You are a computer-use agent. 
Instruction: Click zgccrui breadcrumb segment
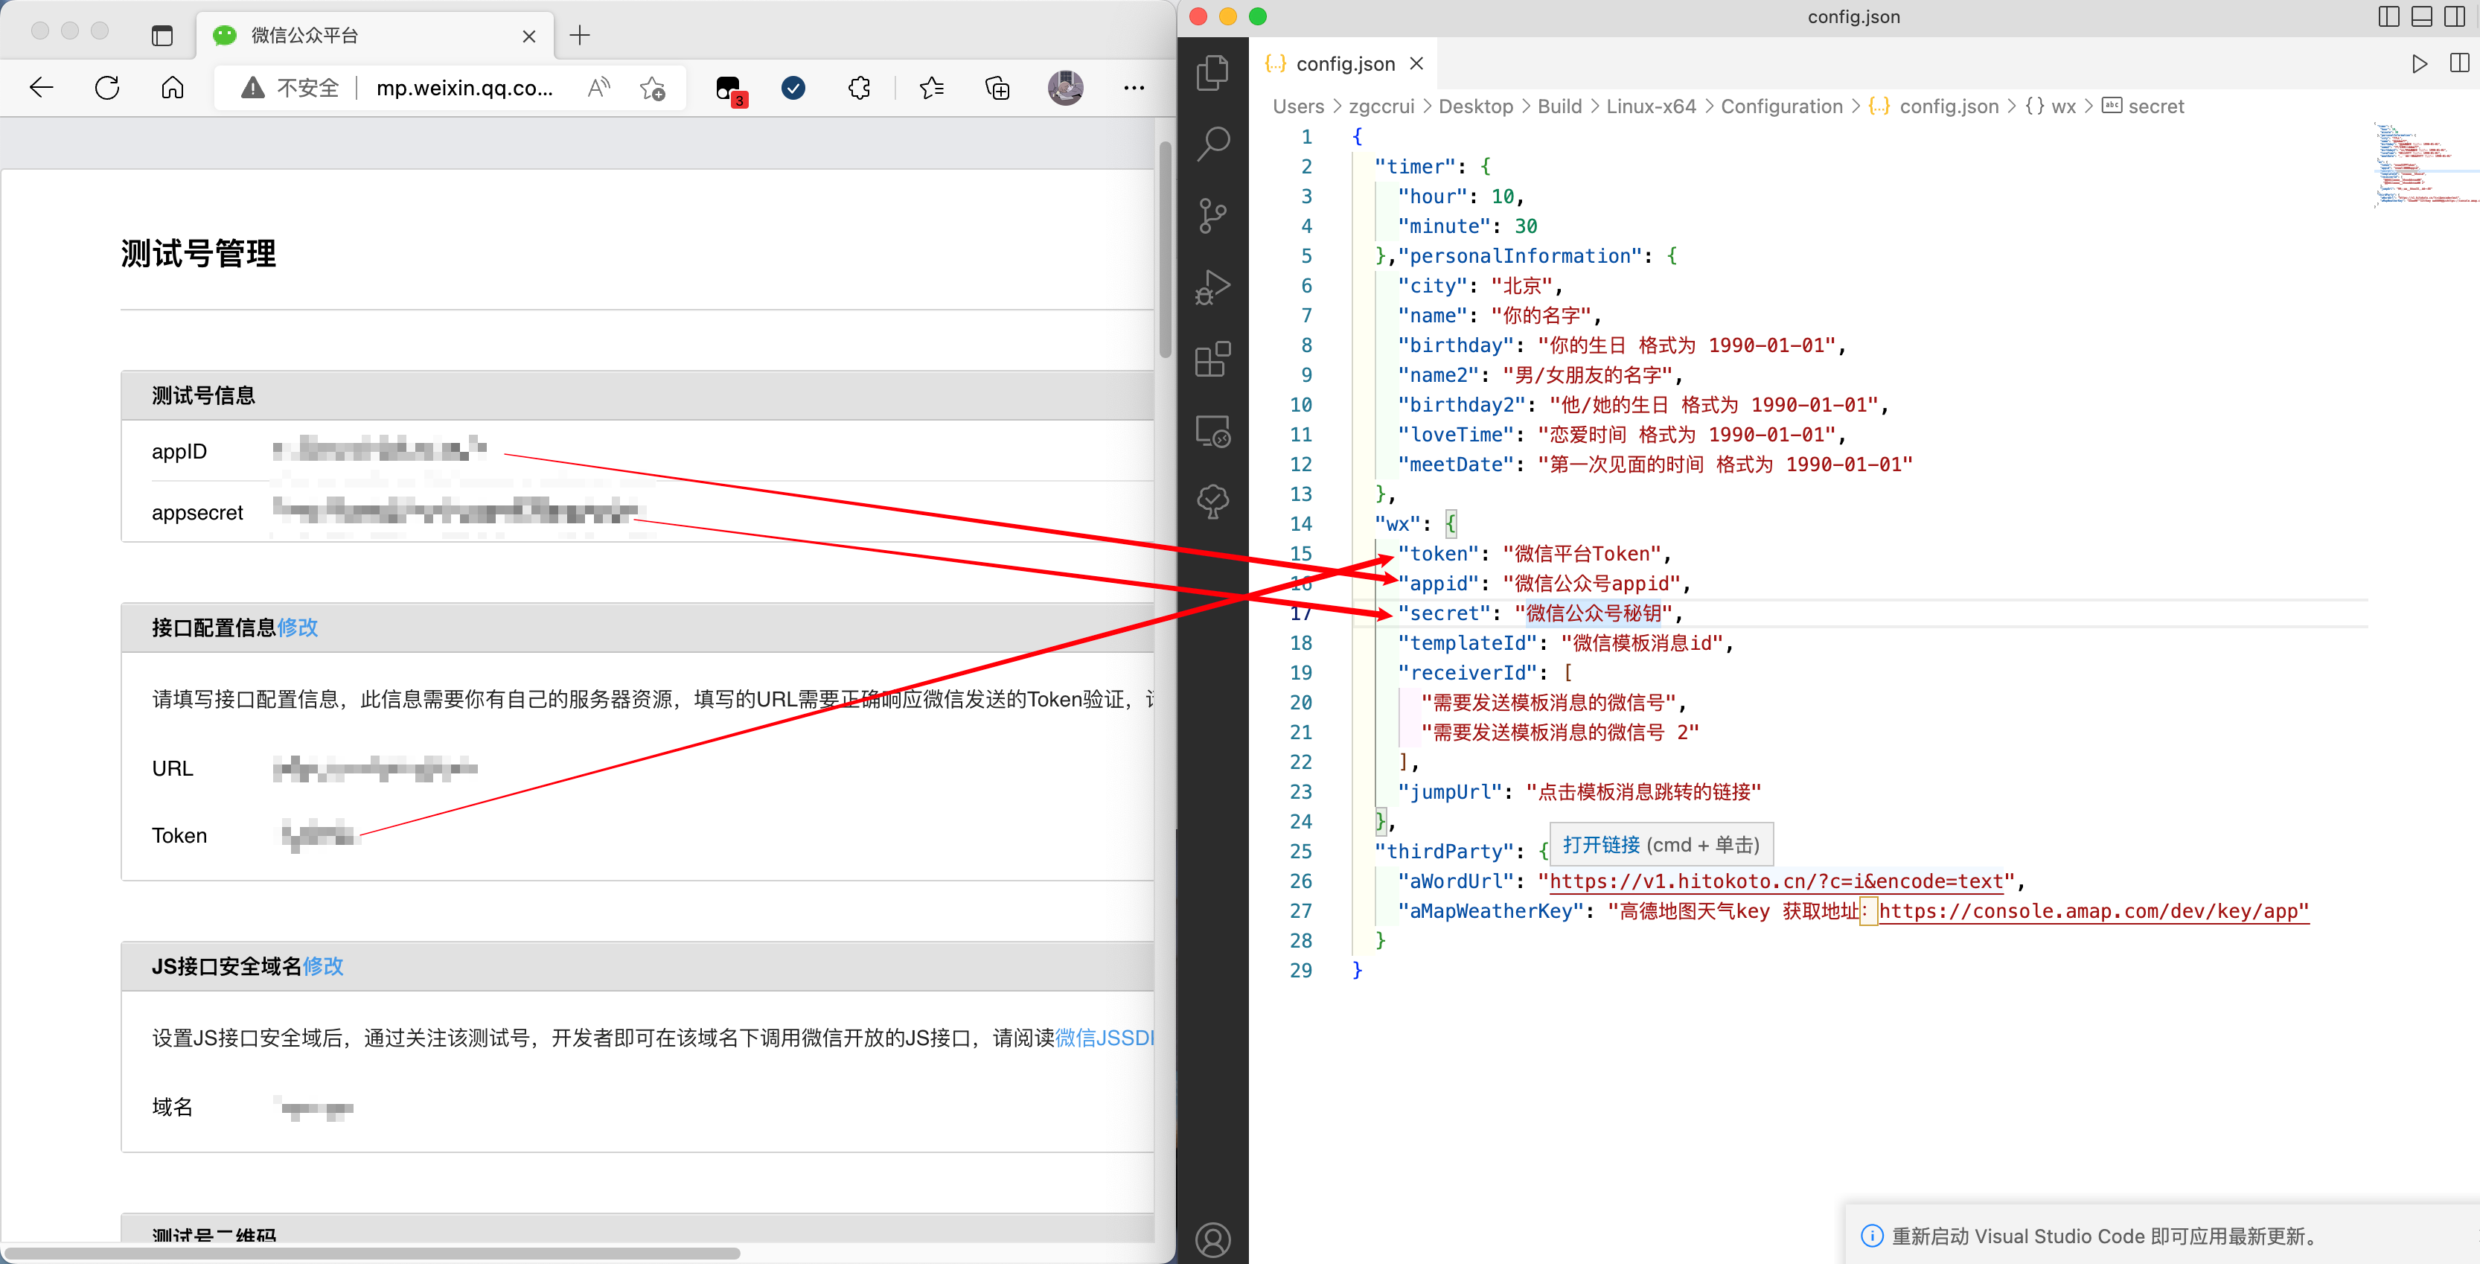(1381, 107)
